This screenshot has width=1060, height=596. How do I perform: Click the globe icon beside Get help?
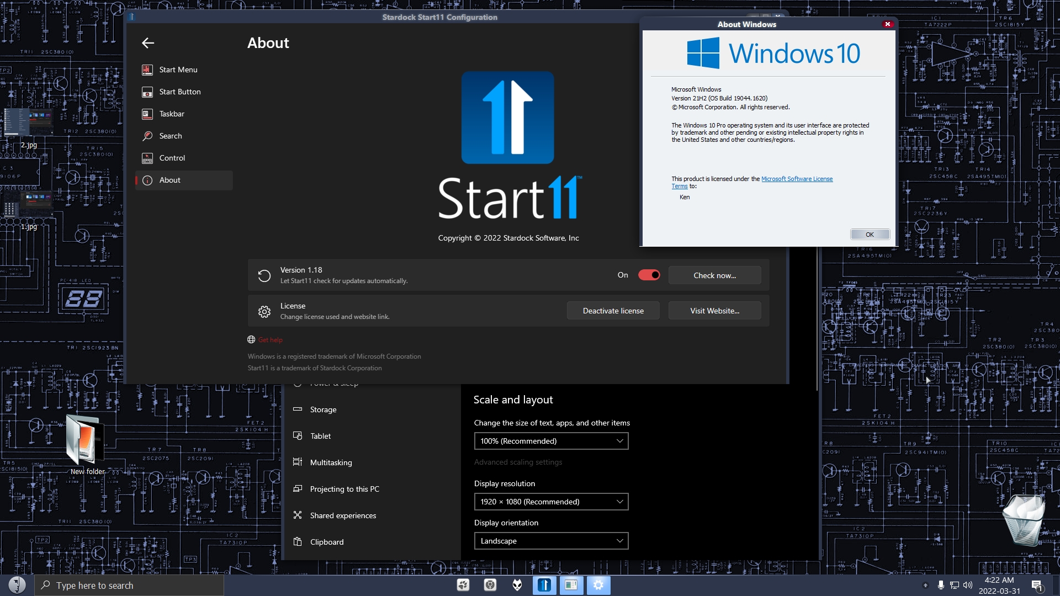pos(251,339)
